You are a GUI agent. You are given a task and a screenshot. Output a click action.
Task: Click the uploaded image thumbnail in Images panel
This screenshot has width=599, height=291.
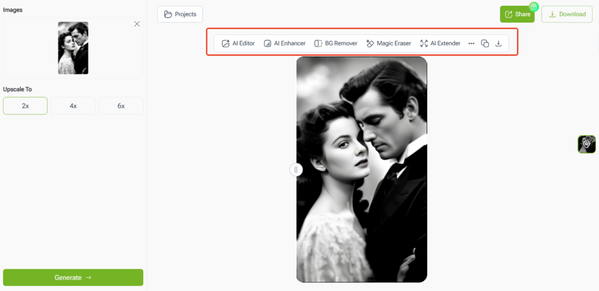(73, 48)
